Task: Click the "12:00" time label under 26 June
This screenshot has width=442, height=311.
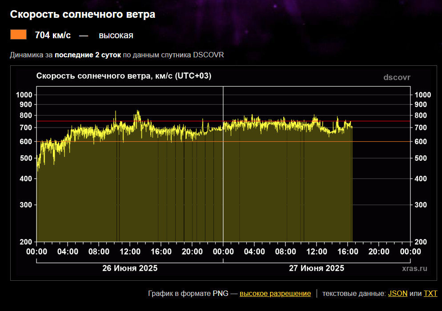Action: pyautogui.click(x=130, y=251)
